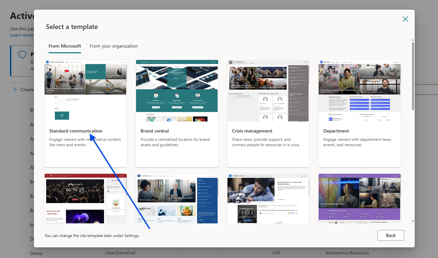Open the Learn more link behind the dialog
438x258 pixels.
click(x=22, y=35)
